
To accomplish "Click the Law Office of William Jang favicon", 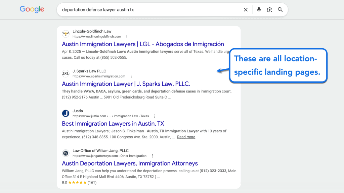I will (x=66, y=153).
